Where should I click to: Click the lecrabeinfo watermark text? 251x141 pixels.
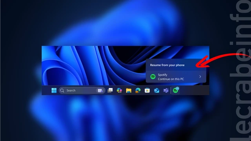click(x=240, y=70)
